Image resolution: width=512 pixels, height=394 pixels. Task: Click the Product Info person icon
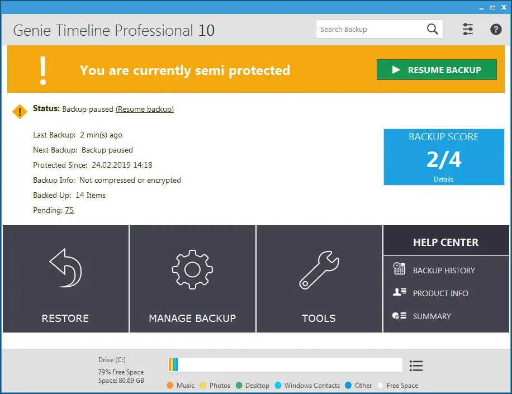[399, 292]
